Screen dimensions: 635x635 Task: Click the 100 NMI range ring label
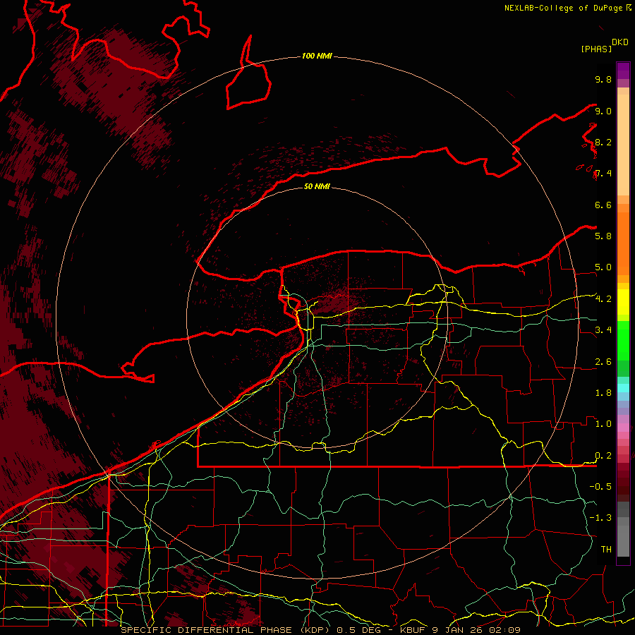(317, 56)
